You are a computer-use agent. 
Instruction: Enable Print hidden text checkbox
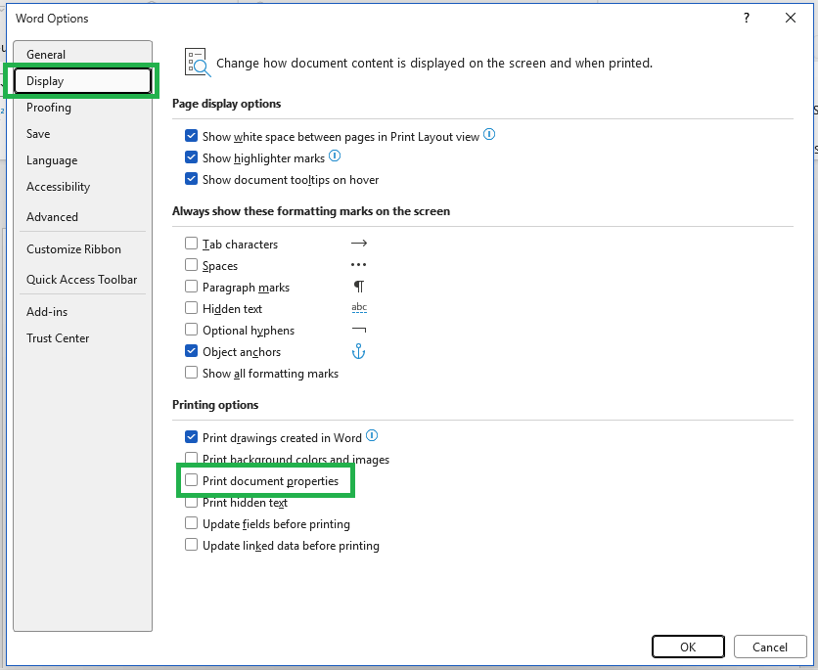(192, 502)
